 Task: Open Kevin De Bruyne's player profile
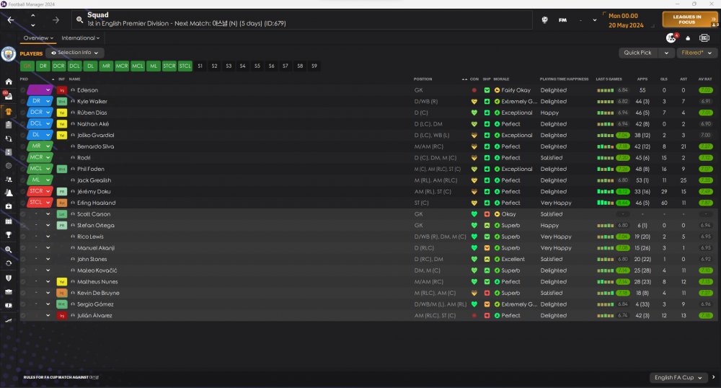(98, 294)
